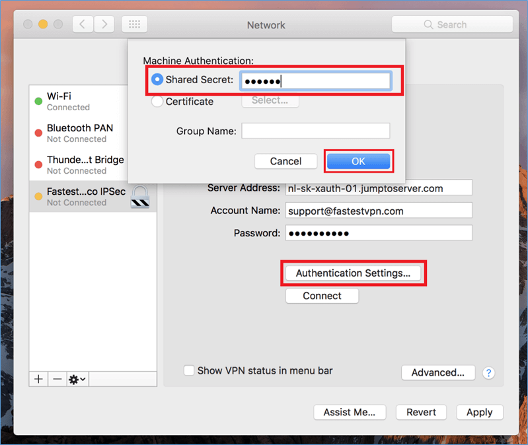The image size is (528, 445).
Task: Go forward with the toolbar forward arrow
Action: (104, 24)
